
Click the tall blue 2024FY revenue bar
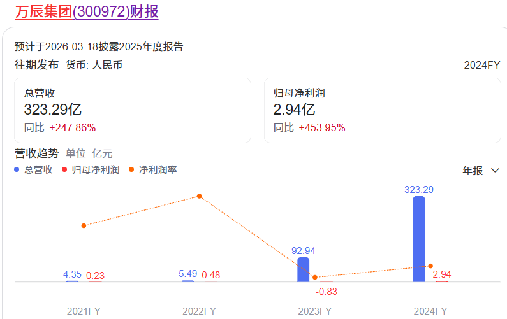pos(419,239)
